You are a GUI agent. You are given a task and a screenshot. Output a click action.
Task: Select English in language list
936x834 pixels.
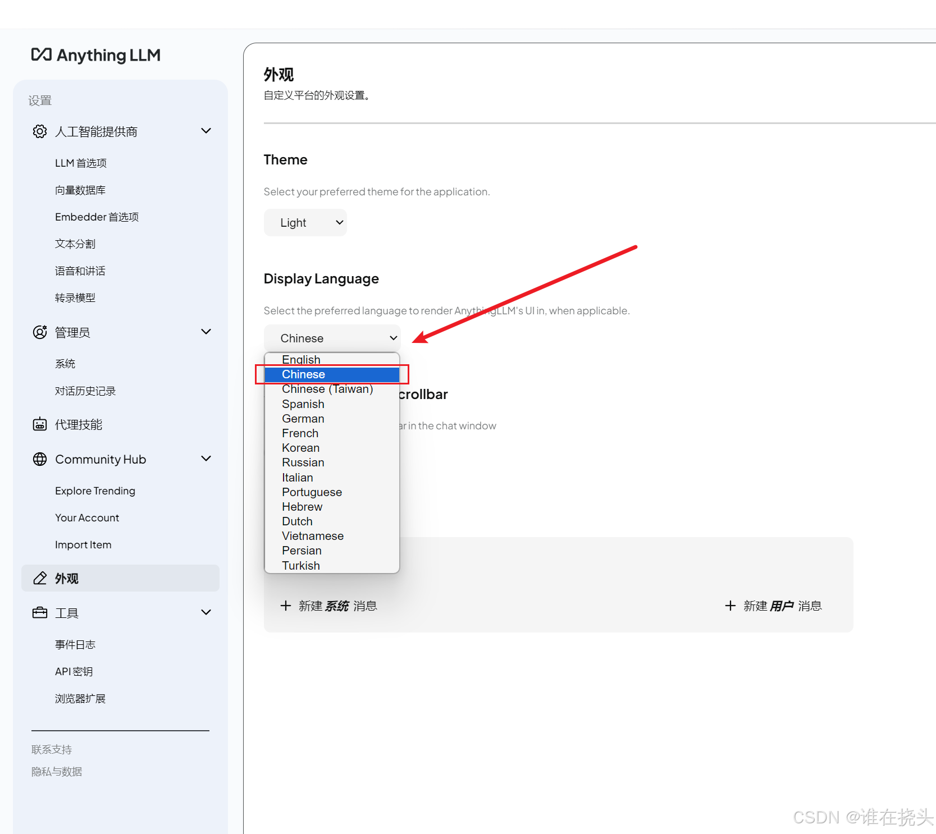332,360
